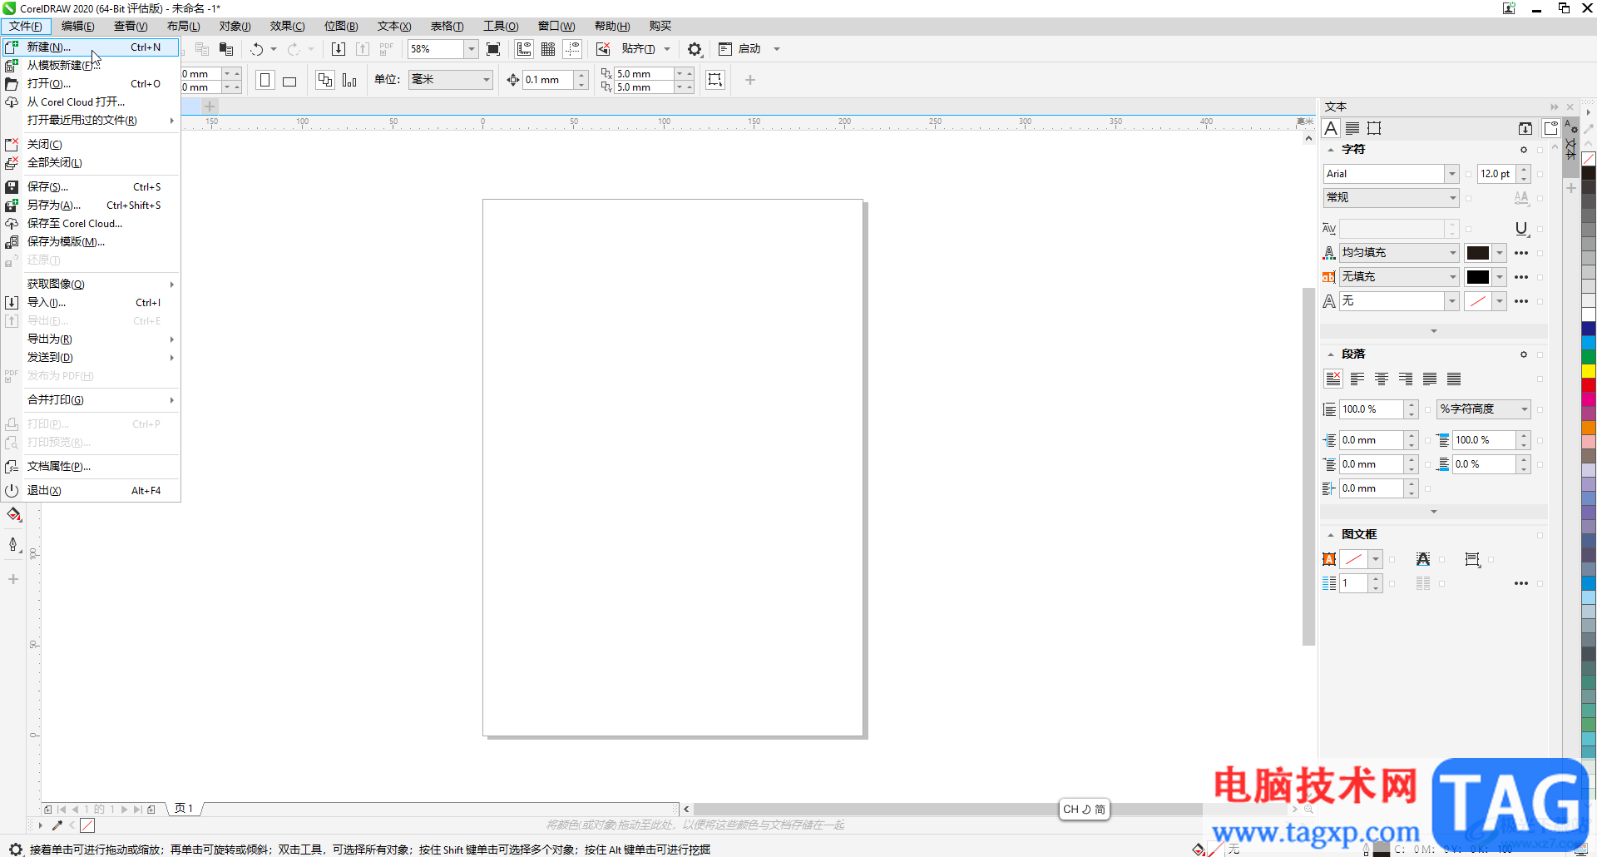Click the disable snapping icon
The image size is (1597, 857).
coord(603,49)
